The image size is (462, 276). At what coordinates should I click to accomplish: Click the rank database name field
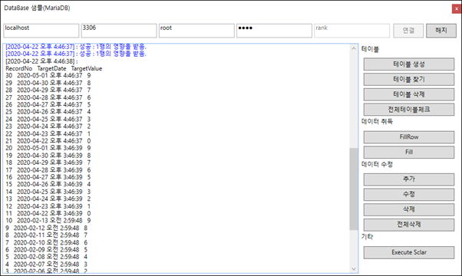tap(351, 31)
